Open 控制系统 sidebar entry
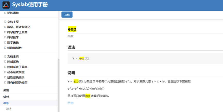The image size is (223, 112). [x=13, y=62]
